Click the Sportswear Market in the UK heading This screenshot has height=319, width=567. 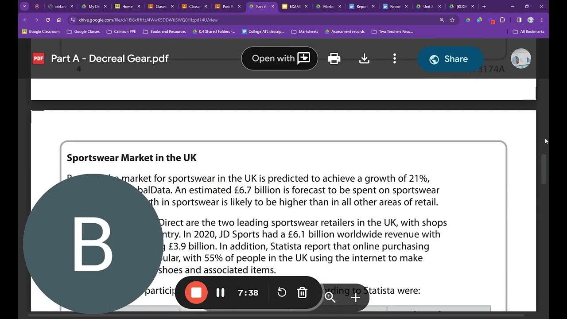click(132, 158)
